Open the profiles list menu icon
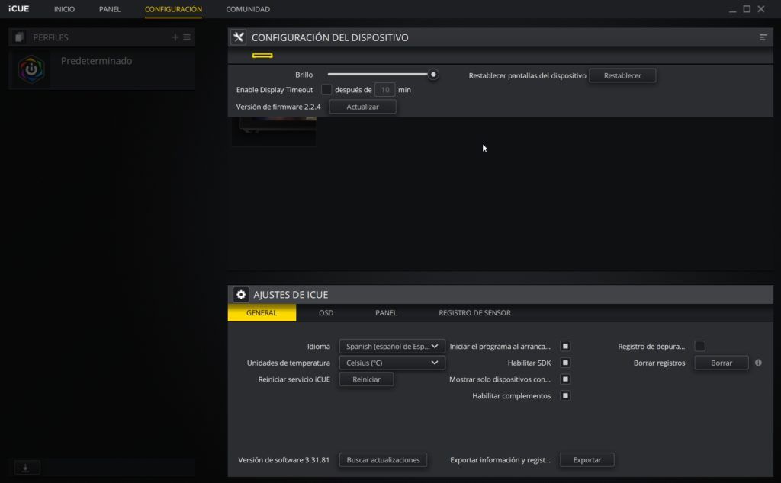The height and width of the screenshot is (483, 781). point(187,37)
